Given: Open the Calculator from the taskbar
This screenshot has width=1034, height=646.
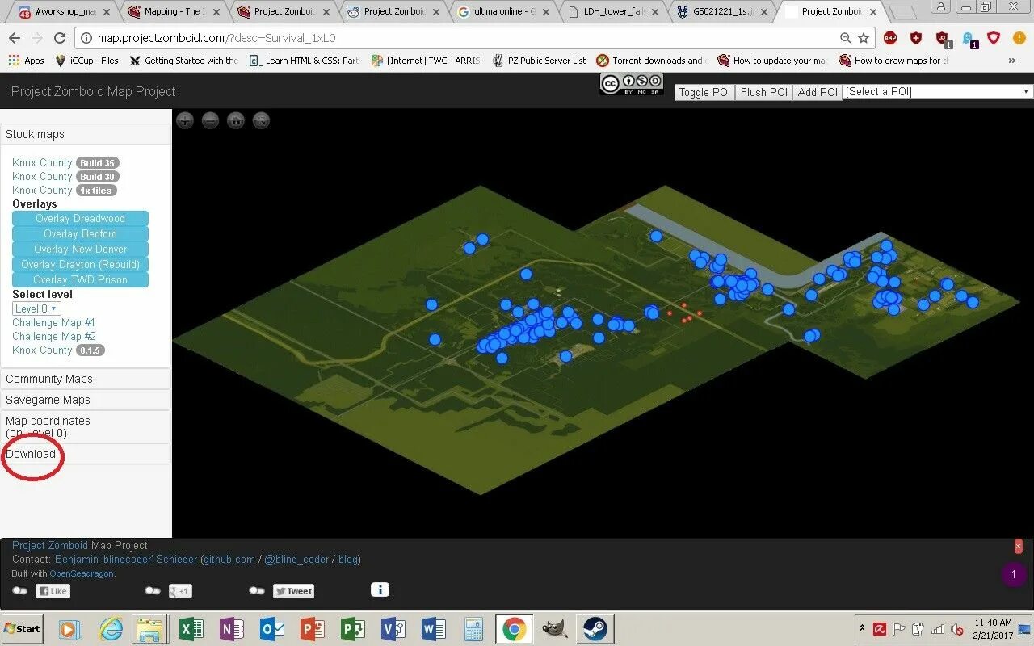Looking at the screenshot, I should coord(474,628).
